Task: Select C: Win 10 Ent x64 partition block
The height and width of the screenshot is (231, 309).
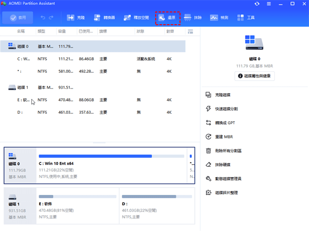Action: pos(112,166)
